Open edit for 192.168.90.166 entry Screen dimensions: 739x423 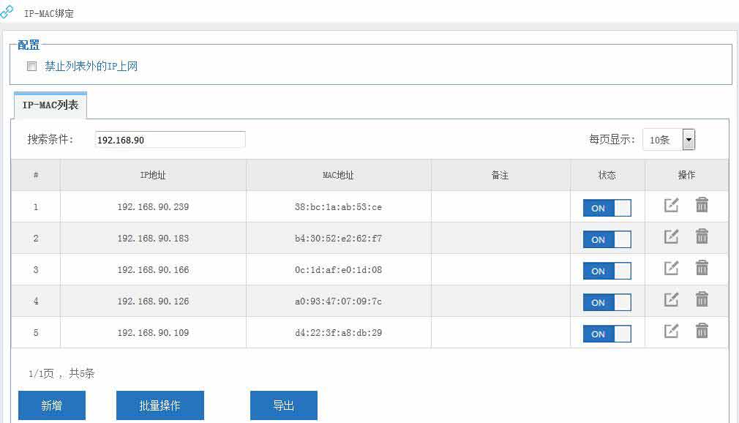(671, 269)
